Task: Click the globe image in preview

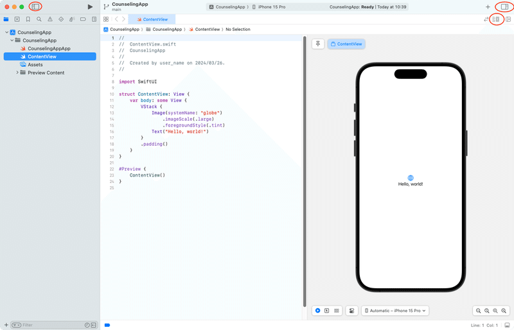Action: coord(411,178)
